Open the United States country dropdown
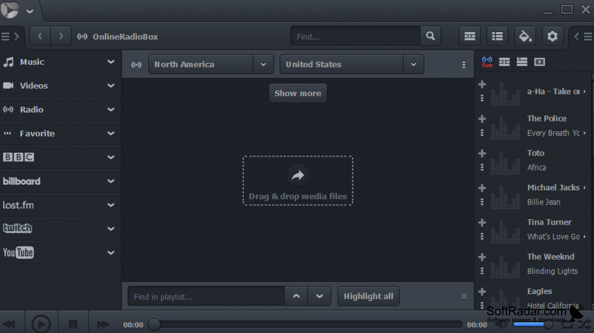 (414, 64)
